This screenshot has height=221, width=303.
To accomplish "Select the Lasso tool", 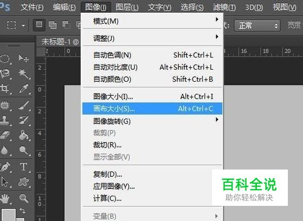I will [5, 74].
